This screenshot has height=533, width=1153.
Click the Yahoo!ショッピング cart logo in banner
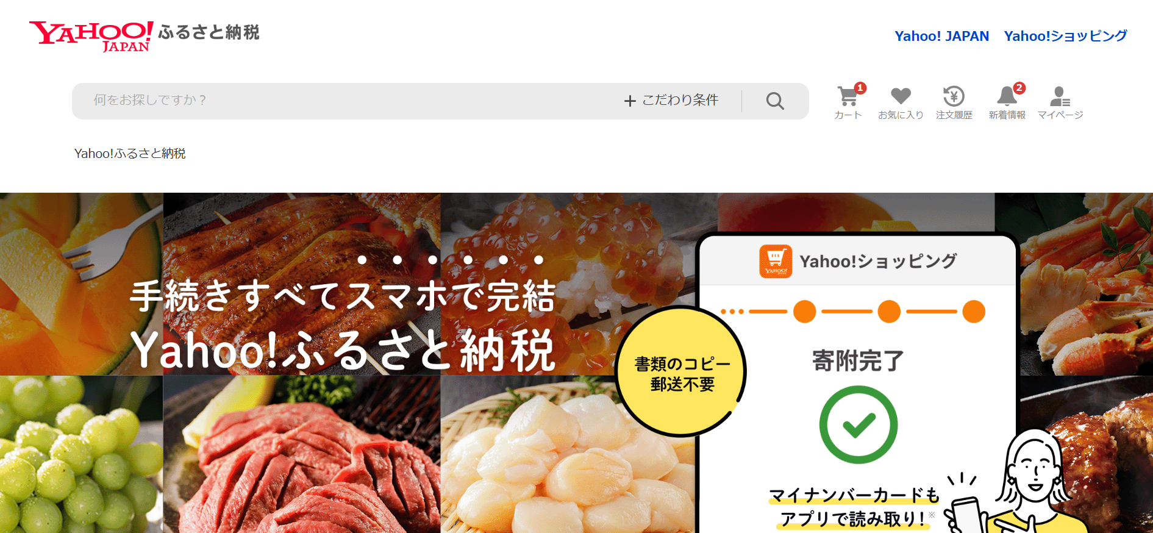(x=776, y=261)
